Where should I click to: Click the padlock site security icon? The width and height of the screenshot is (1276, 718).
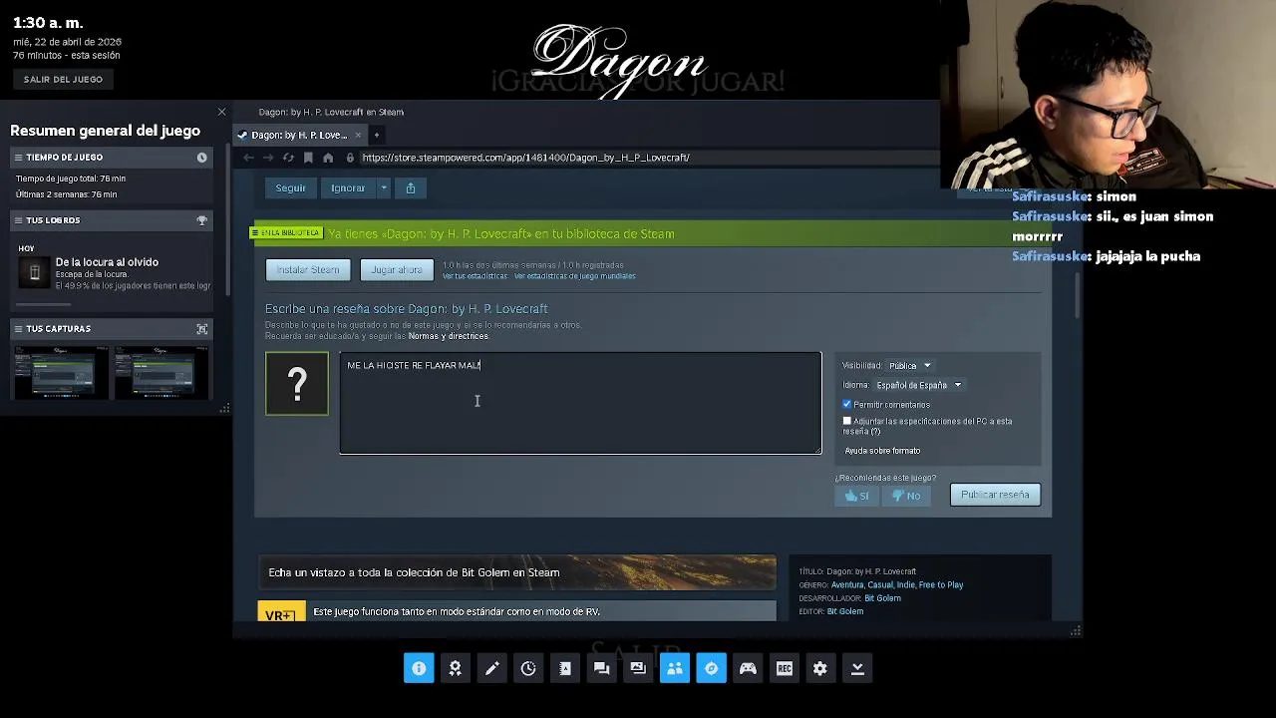tap(350, 158)
